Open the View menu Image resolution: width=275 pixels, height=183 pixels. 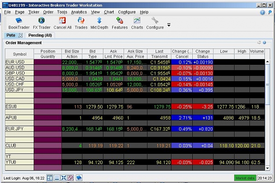click(x=95, y=12)
